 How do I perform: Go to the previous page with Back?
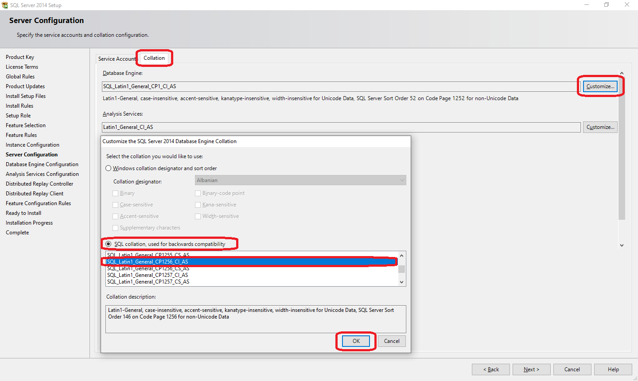pyautogui.click(x=490, y=369)
